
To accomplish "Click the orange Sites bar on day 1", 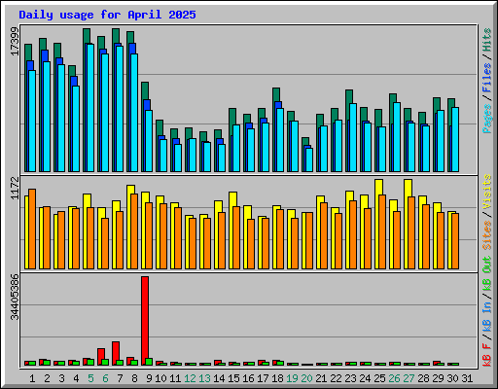I will (32, 229).
